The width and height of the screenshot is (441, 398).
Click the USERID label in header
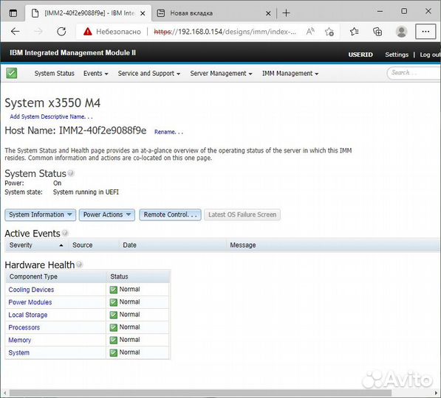(360, 55)
